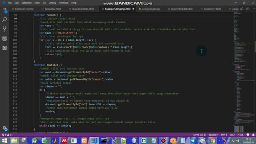Screen dimensions: 256x144
Task: Open File Explorer from the taskbar
Action: click(x=14, y=140)
